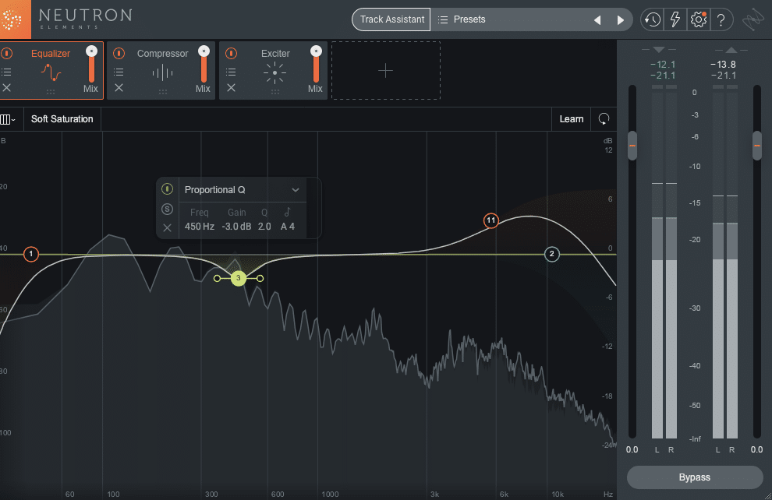Remove the Equalizer module with its X
The width and height of the screenshot is (772, 500).
click(x=6, y=88)
